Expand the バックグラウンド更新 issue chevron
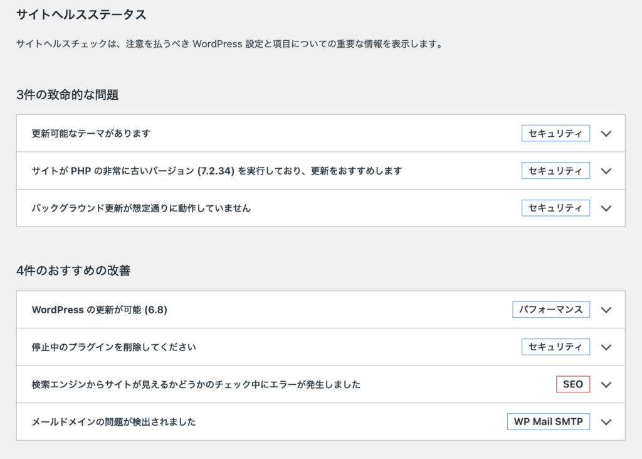The image size is (642, 459). click(606, 208)
